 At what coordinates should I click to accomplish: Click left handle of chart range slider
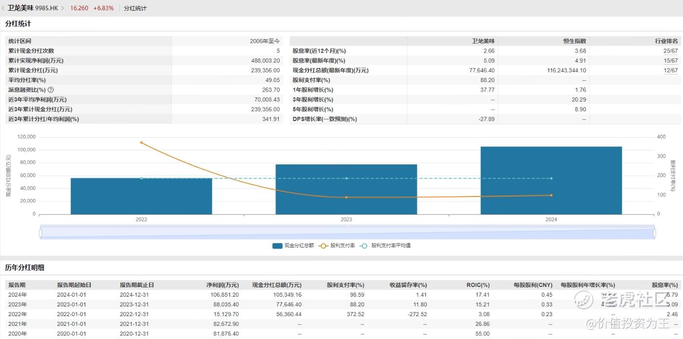tap(40, 233)
